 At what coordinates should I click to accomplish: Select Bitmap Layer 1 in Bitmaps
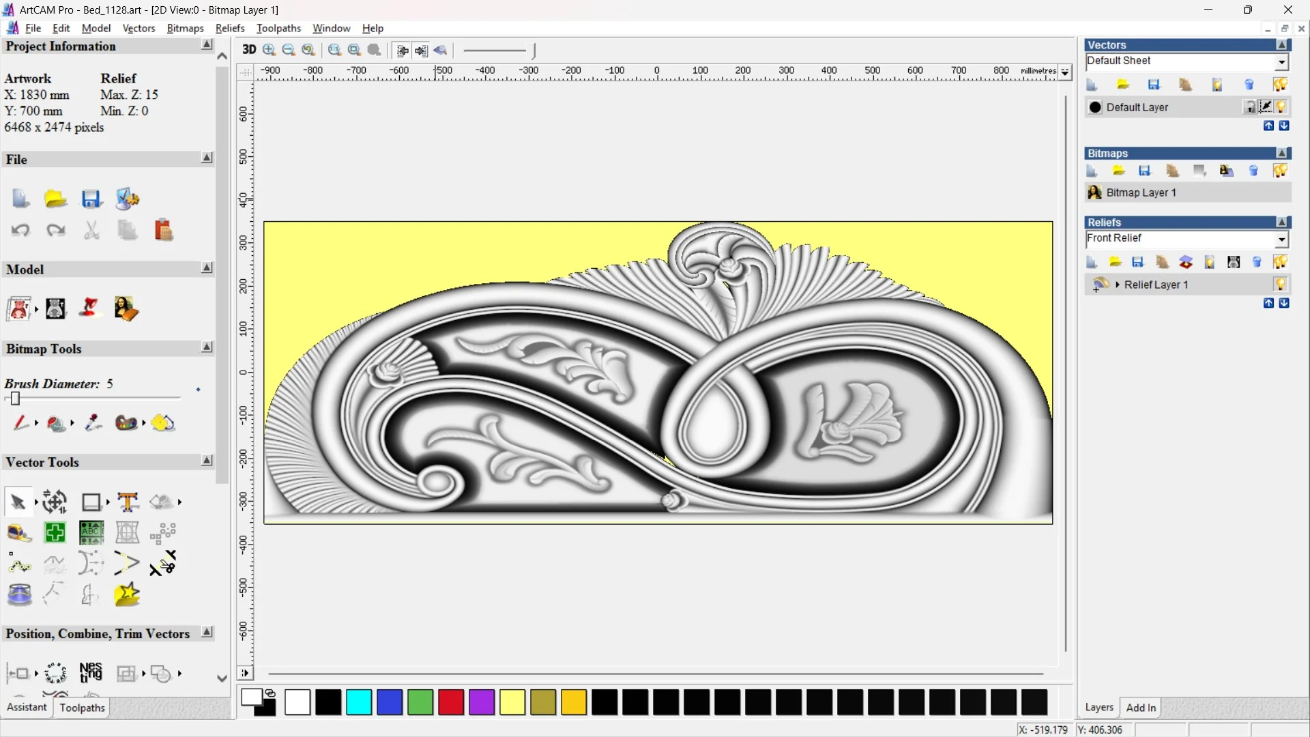pos(1141,192)
